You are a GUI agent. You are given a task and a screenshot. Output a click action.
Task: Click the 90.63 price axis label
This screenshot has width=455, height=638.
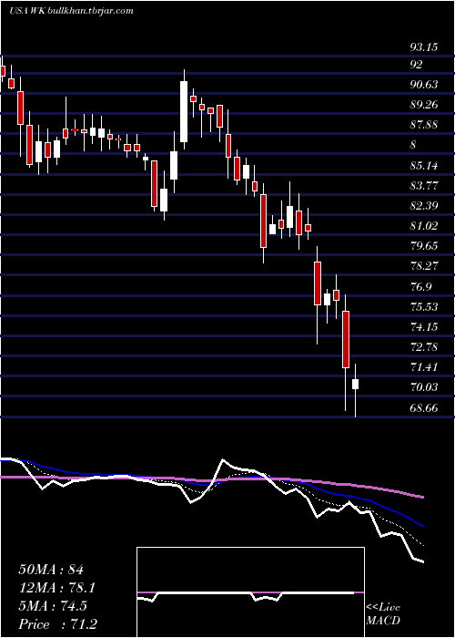click(x=424, y=85)
